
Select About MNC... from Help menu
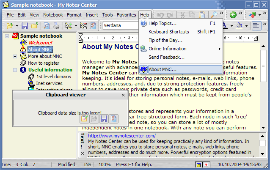pos(163,69)
